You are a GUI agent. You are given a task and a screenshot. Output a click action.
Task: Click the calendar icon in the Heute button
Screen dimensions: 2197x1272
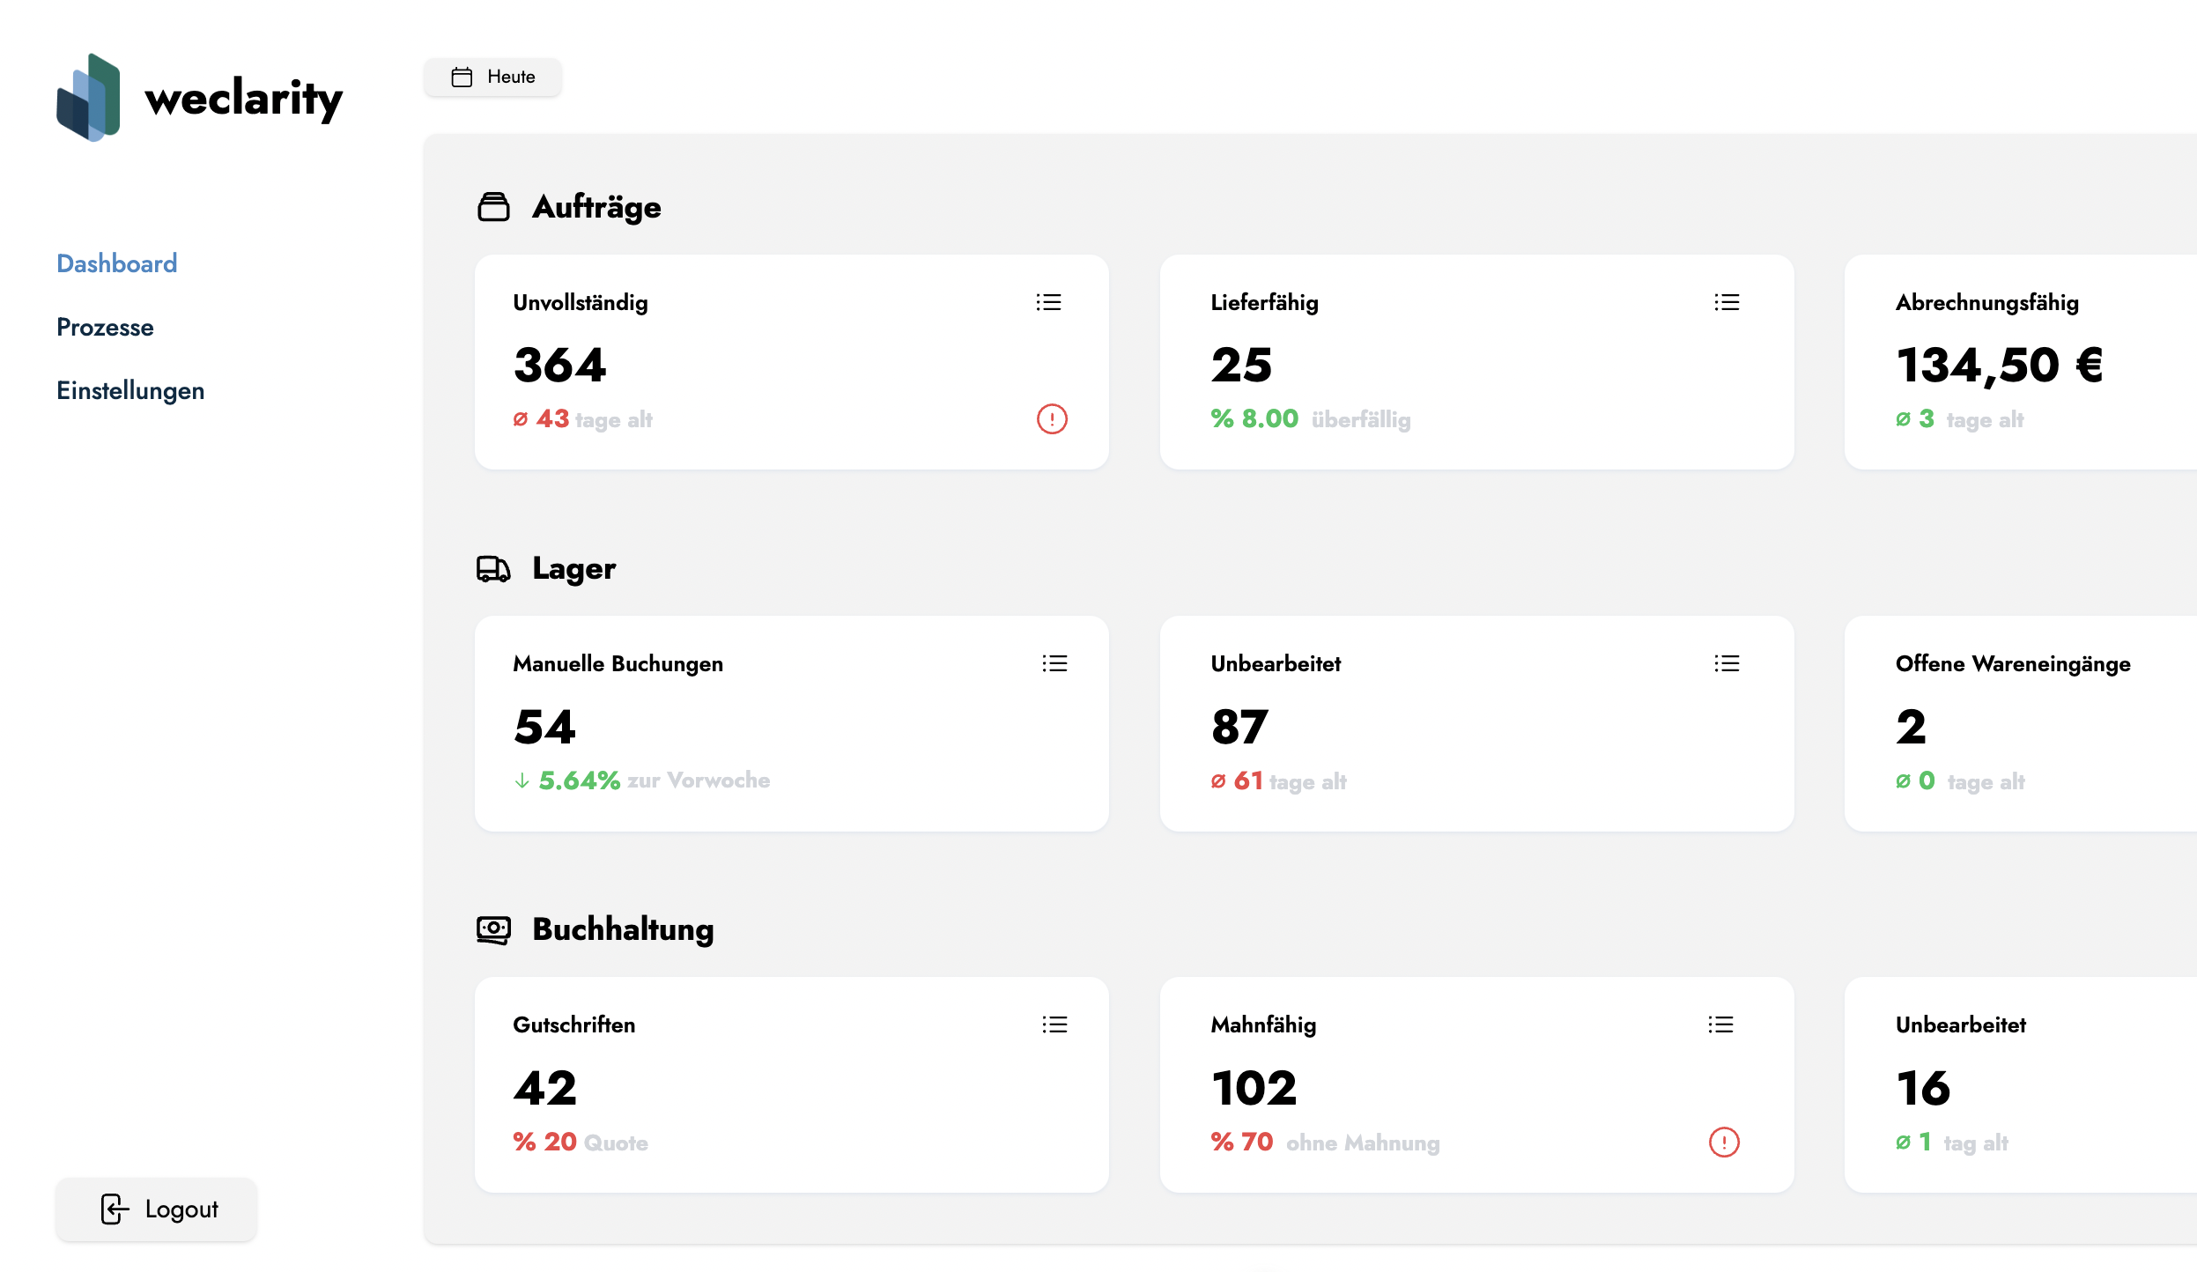(462, 76)
